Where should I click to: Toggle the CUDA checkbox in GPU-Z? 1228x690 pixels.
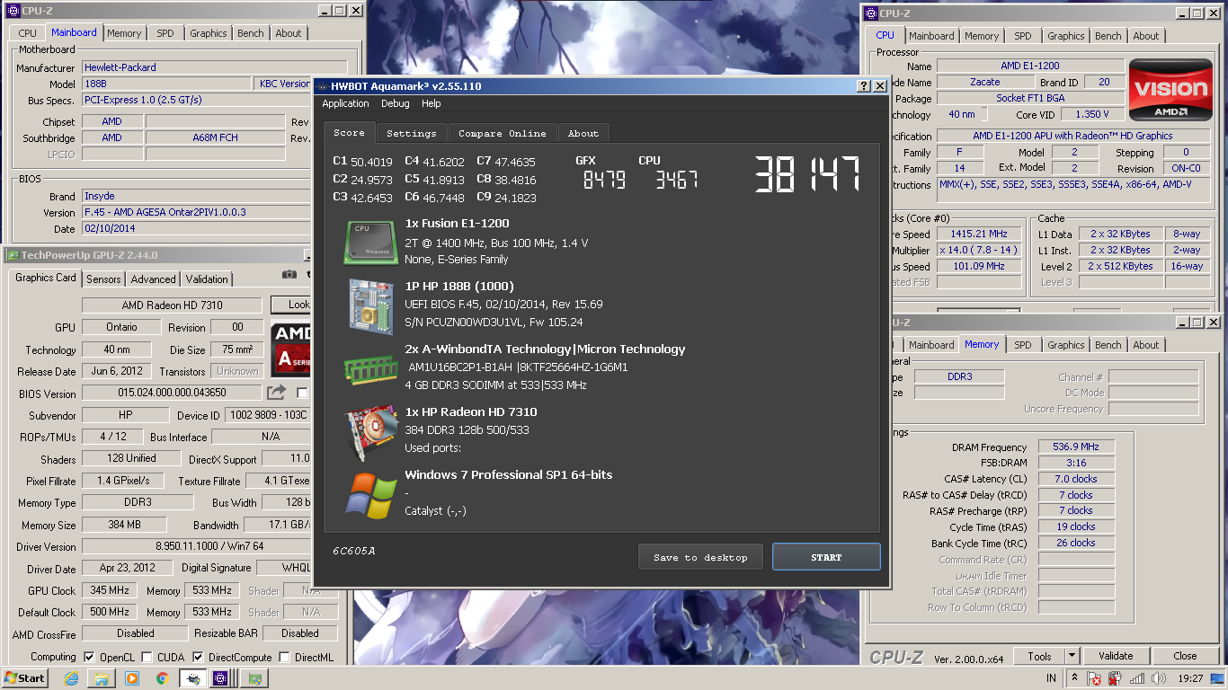click(x=147, y=657)
